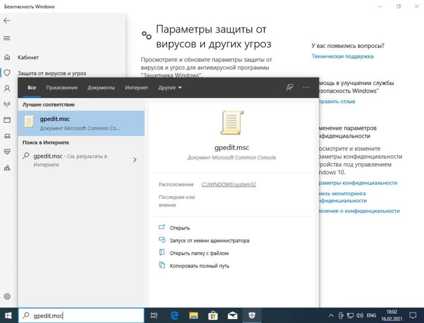Viewport: 424px width, 323px height.
Task: Select Кабинет menu label
Action: pyautogui.click(x=28, y=57)
